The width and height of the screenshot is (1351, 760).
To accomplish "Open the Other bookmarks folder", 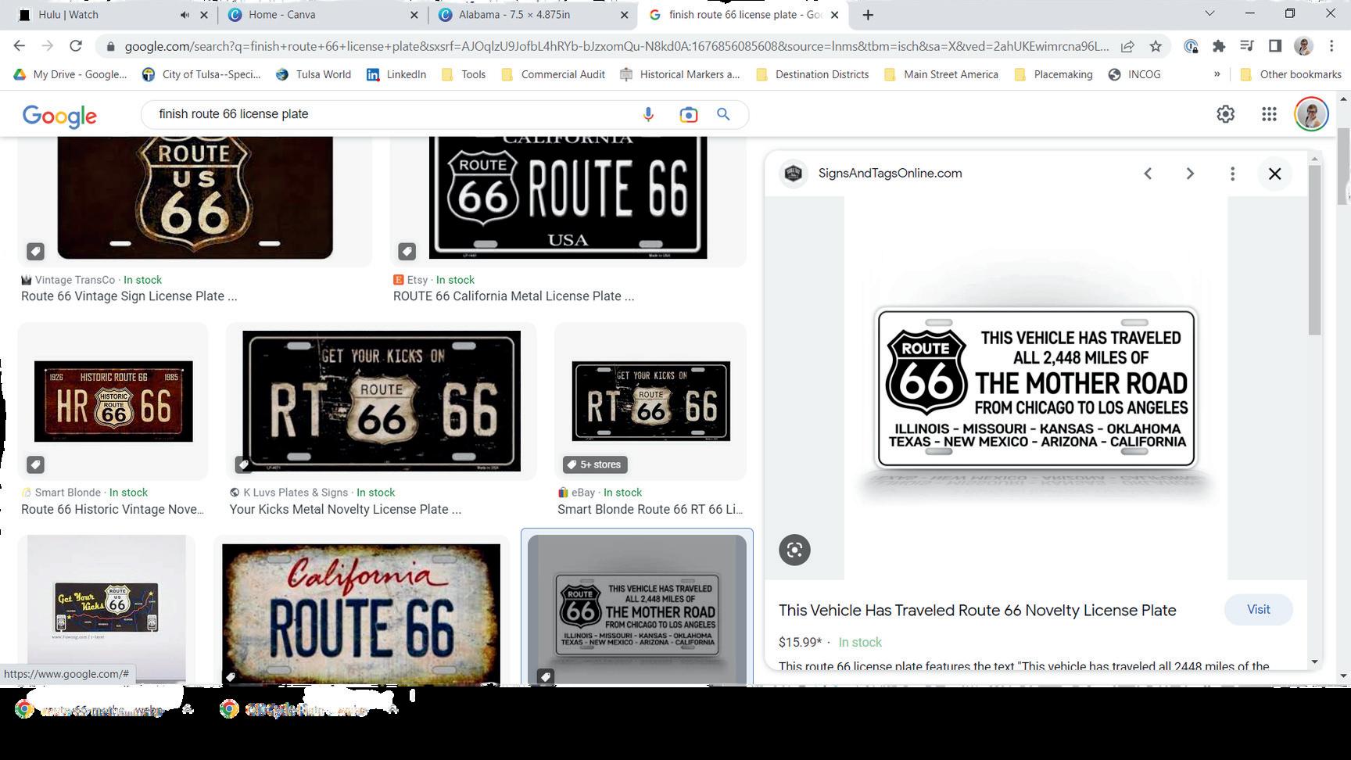I will coord(1291,74).
